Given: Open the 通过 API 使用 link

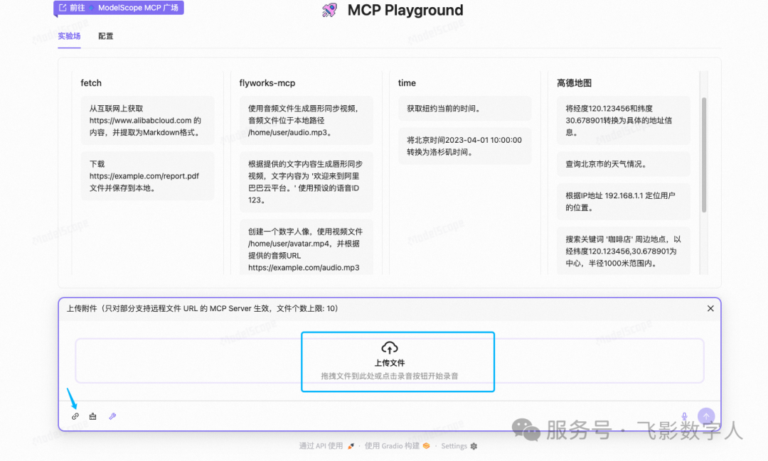Looking at the screenshot, I should pos(326,446).
